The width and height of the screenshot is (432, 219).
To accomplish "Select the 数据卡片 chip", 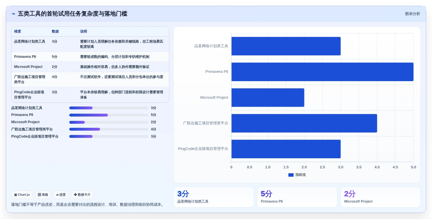I will point(82,195).
